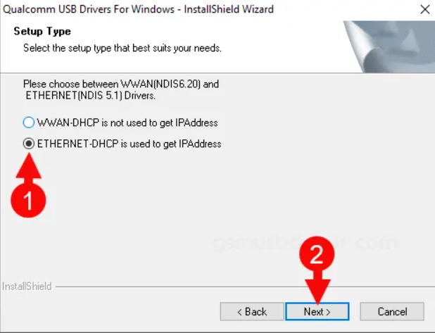435x333 pixels.
Task: Click the page-curl banner graphic
Action: 389,46
